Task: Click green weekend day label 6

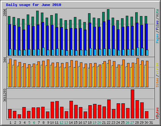Action: pyautogui.click(x=34, y=123)
